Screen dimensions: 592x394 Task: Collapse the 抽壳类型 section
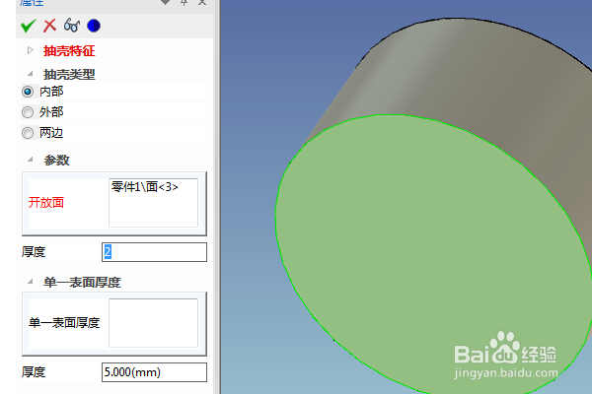(31, 74)
